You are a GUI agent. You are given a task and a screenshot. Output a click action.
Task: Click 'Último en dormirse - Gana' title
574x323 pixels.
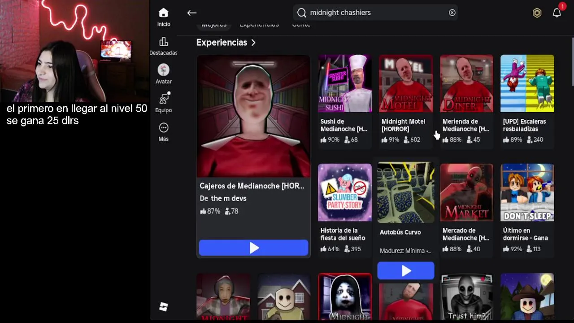[x=526, y=234]
